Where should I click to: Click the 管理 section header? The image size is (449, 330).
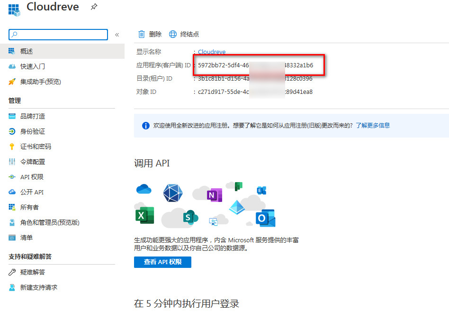pos(15,101)
